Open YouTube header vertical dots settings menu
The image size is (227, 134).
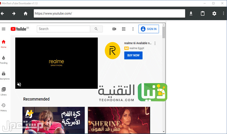click(x=133, y=29)
